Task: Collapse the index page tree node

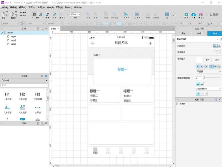Action: click(x=2, y=33)
